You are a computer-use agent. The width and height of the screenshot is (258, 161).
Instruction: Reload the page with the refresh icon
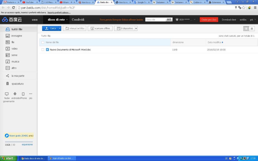coord(14,8)
